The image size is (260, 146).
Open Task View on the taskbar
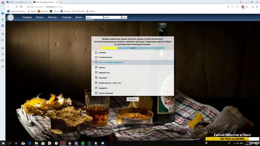tap(16, 143)
